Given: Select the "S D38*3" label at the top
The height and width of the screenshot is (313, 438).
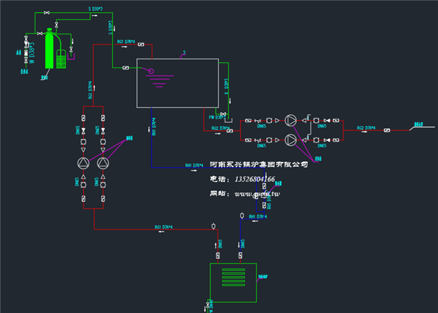Looking at the screenshot, I should (x=96, y=9).
